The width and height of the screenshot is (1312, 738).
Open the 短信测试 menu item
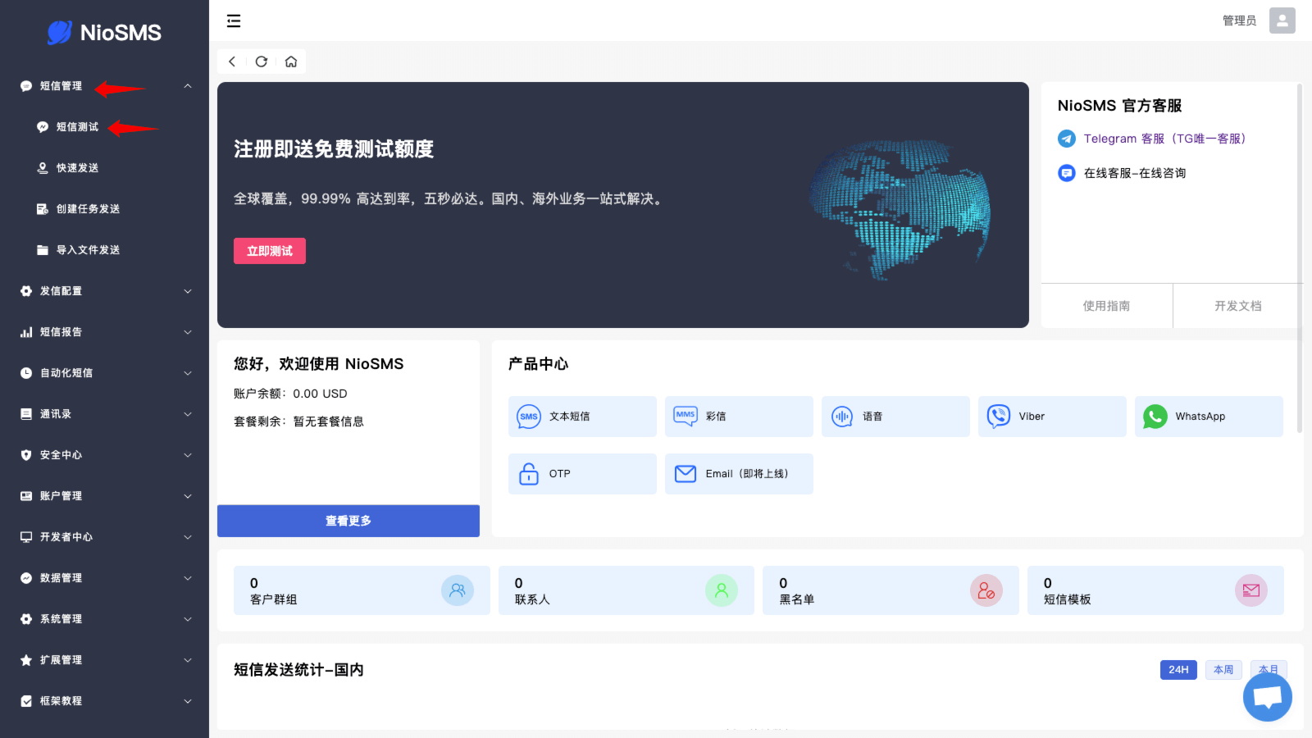pyautogui.click(x=104, y=127)
